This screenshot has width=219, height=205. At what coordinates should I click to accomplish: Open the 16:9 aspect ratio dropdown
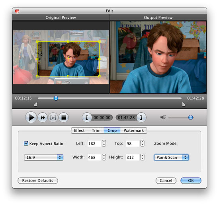click(43, 157)
